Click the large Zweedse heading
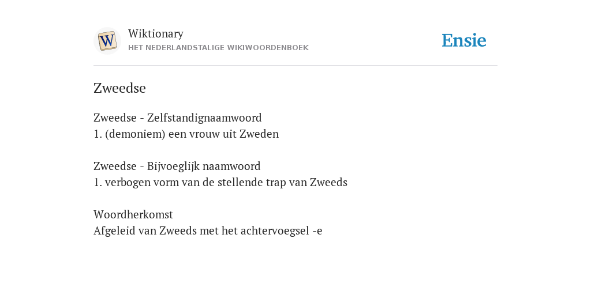591x295 pixels. click(x=119, y=88)
